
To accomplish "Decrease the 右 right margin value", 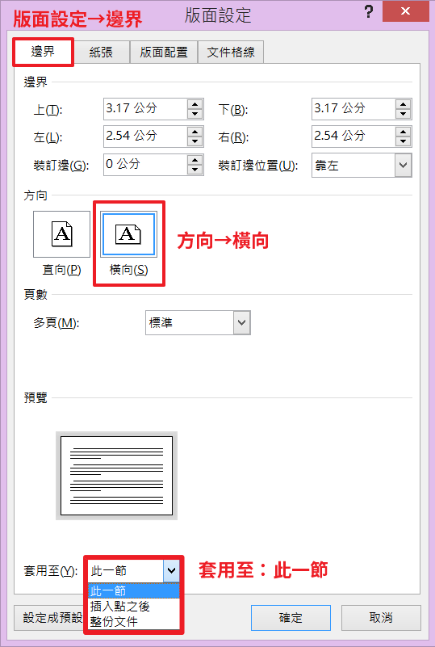I will click(403, 142).
